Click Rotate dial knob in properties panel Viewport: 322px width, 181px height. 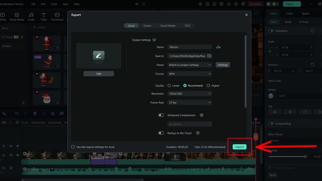tap(270, 96)
